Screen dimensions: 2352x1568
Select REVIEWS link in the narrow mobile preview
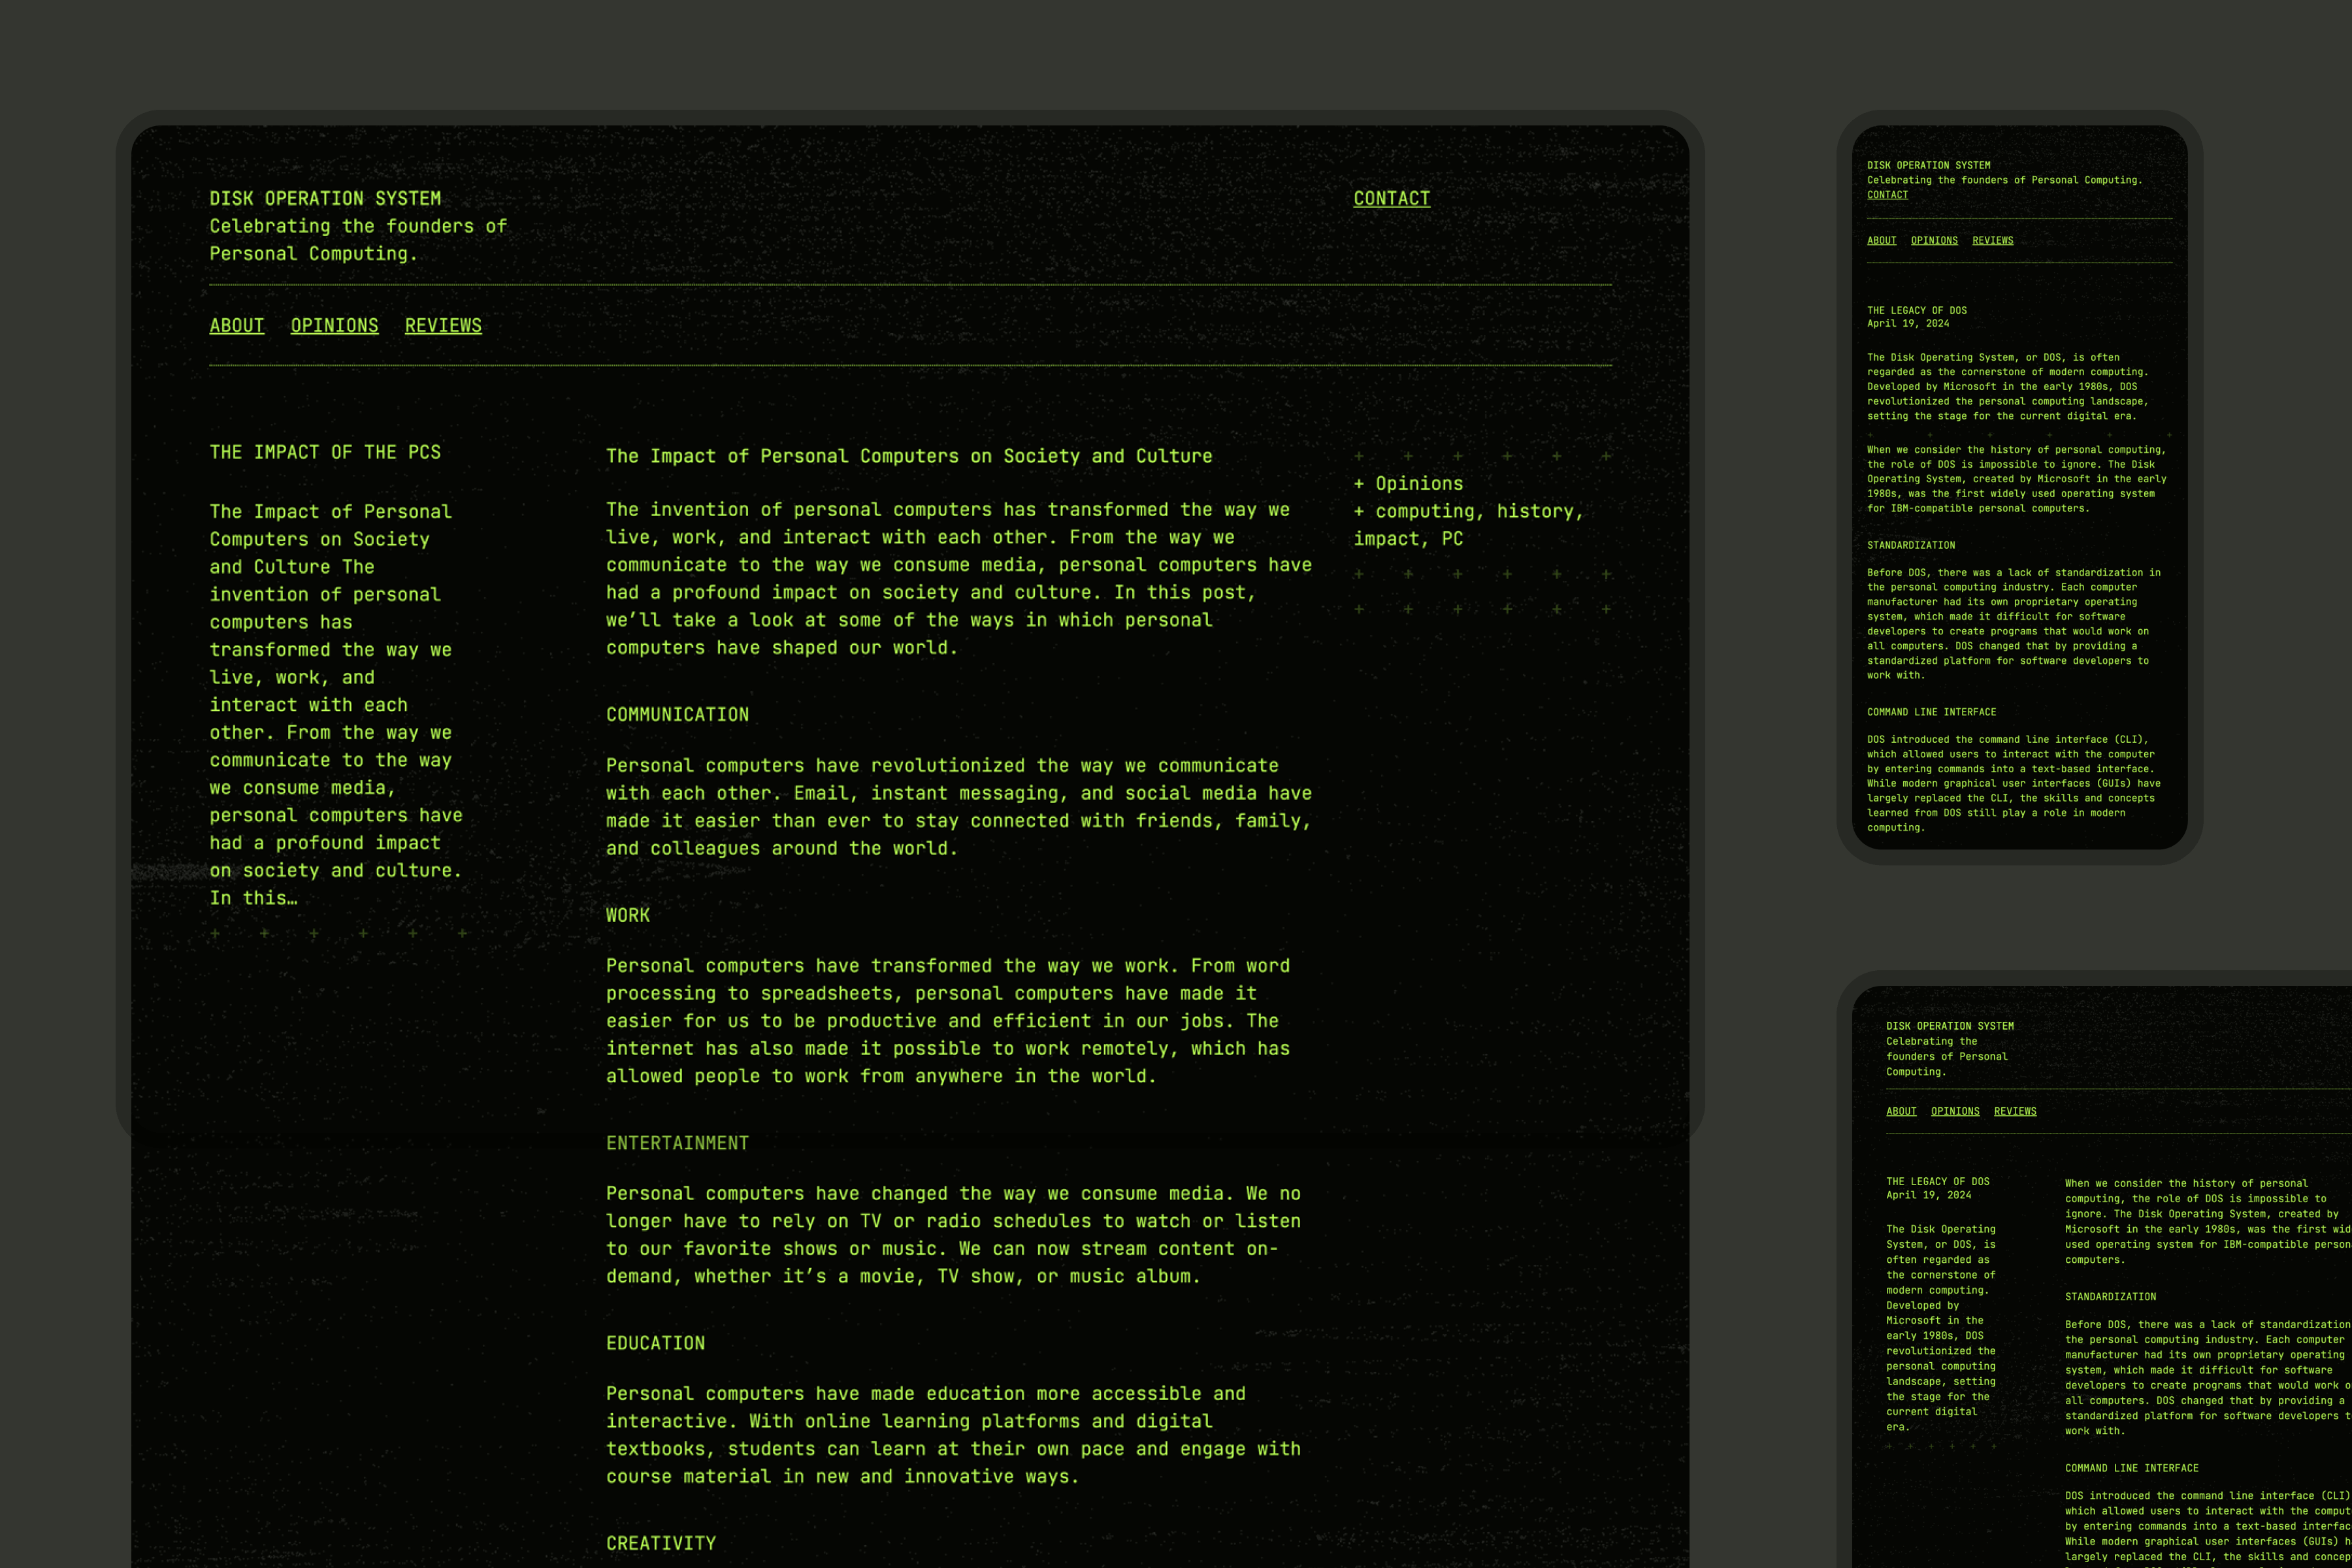point(1992,241)
